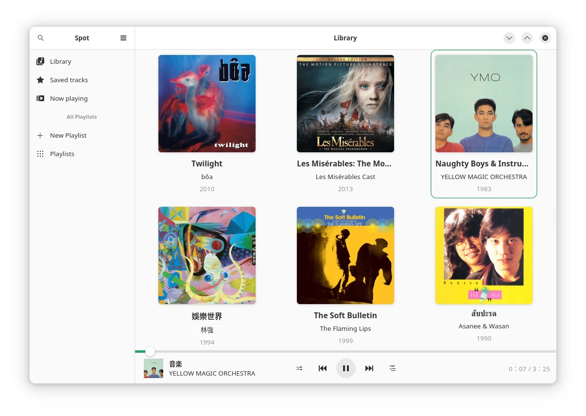Image resolution: width=586 pixels, height=416 pixels.
Task: Create a New Playlist
Action: (68, 135)
